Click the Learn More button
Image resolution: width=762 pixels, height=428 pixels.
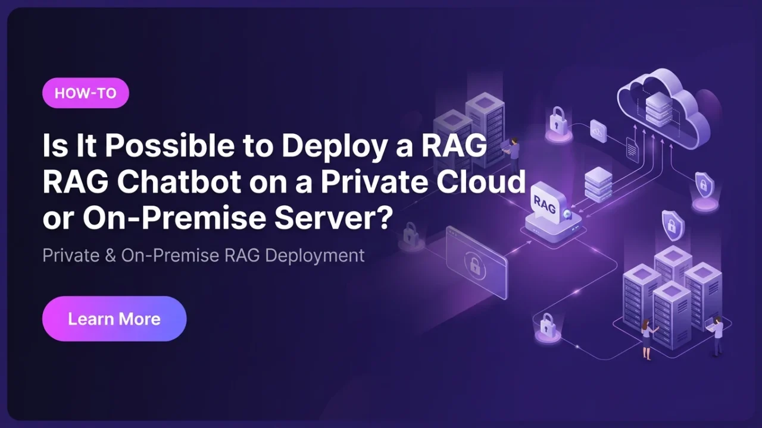[114, 319]
